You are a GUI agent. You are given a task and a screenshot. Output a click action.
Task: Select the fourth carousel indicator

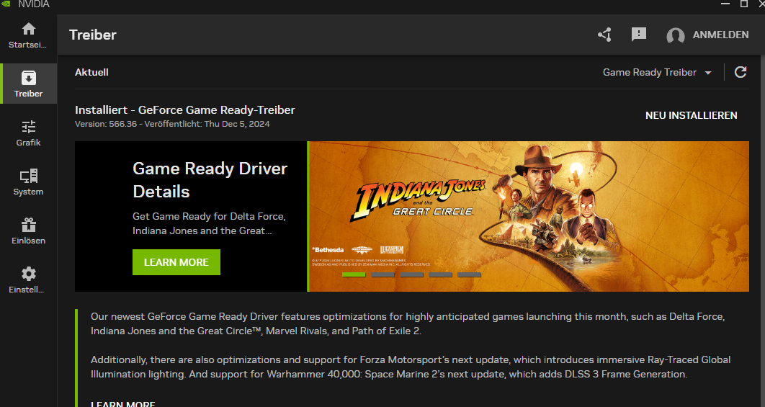point(440,274)
